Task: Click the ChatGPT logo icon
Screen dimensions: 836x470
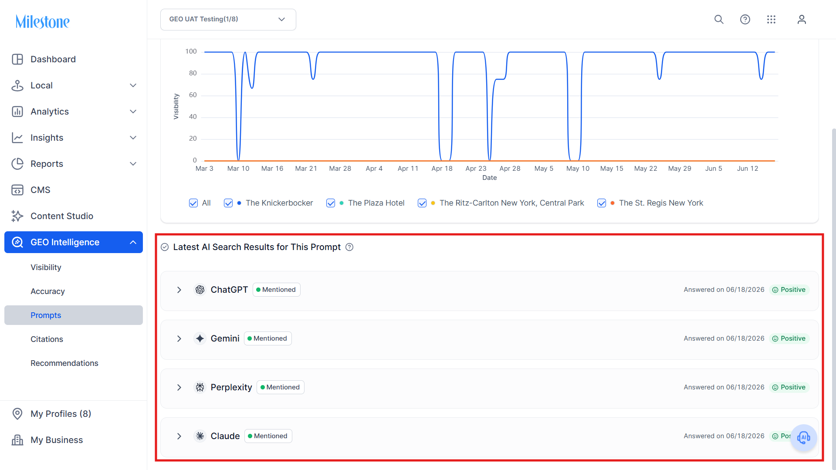Action: click(200, 290)
